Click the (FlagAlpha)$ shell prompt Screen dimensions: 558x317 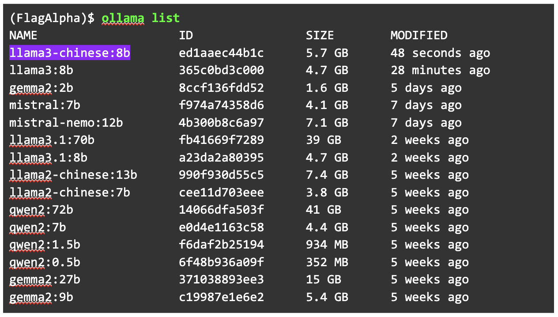click(x=52, y=18)
